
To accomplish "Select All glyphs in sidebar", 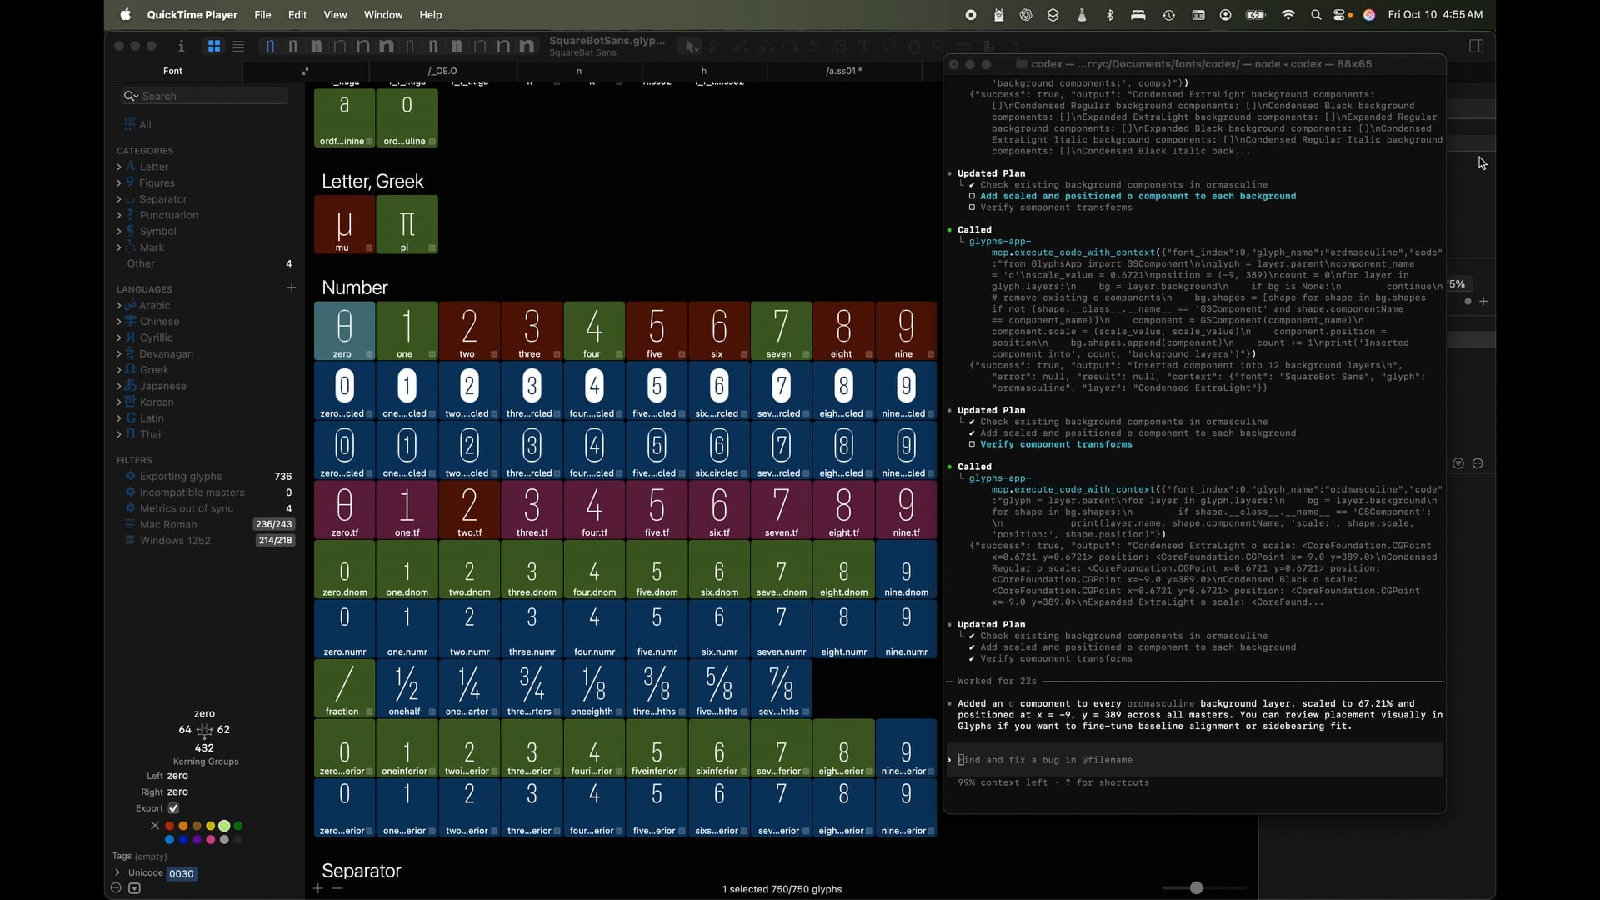I will click(145, 125).
